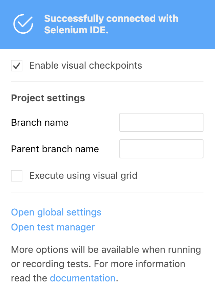Click the "Execute using visual grid" label text

83,176
